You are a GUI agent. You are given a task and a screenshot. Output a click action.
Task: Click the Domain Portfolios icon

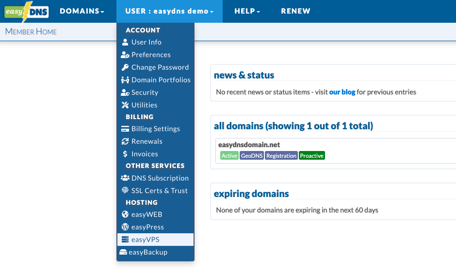125,80
